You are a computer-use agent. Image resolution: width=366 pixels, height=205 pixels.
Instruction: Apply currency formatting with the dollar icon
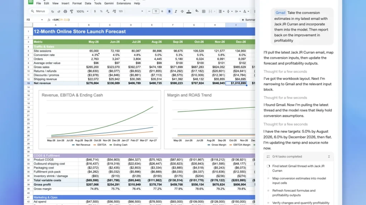tap(95, 11)
